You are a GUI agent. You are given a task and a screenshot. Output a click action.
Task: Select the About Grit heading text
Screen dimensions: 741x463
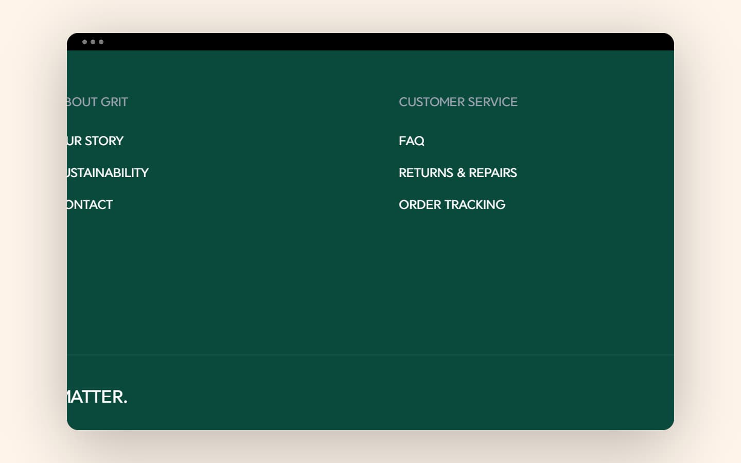coord(97,102)
